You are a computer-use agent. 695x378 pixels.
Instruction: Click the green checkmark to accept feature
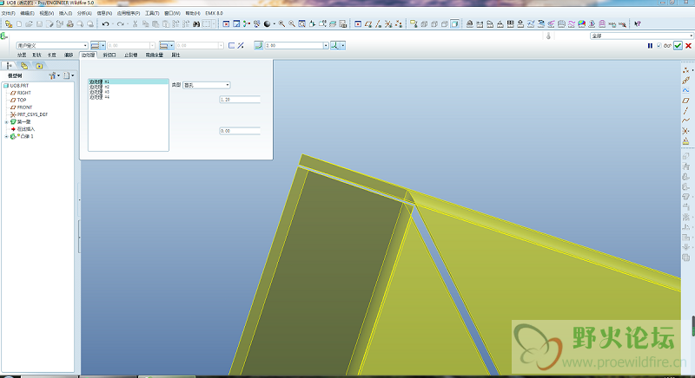[x=677, y=45]
